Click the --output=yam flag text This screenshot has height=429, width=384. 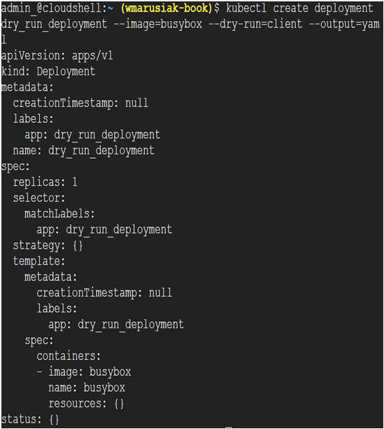[344, 24]
